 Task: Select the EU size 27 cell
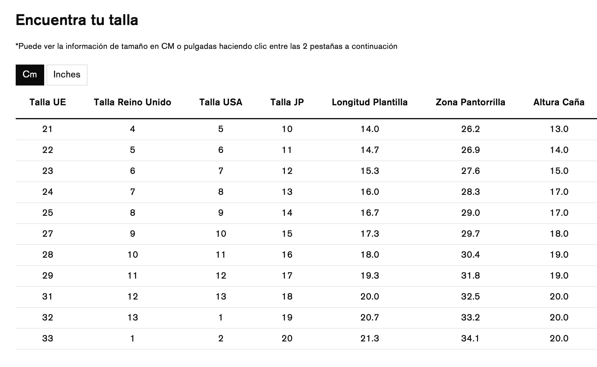[48, 234]
